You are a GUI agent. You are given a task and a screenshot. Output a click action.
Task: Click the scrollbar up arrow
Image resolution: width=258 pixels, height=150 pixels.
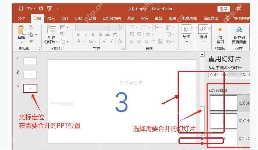(202, 54)
